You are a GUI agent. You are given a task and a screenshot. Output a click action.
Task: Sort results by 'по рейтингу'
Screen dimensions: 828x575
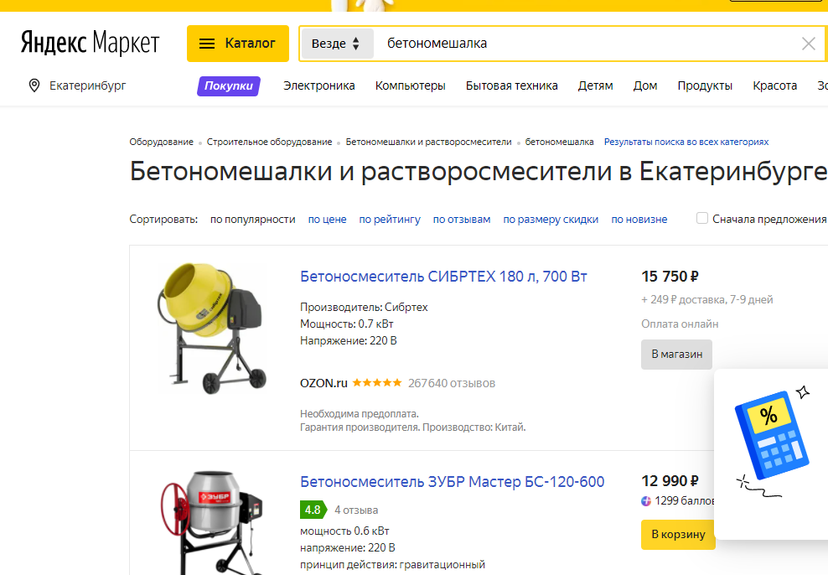(x=390, y=220)
